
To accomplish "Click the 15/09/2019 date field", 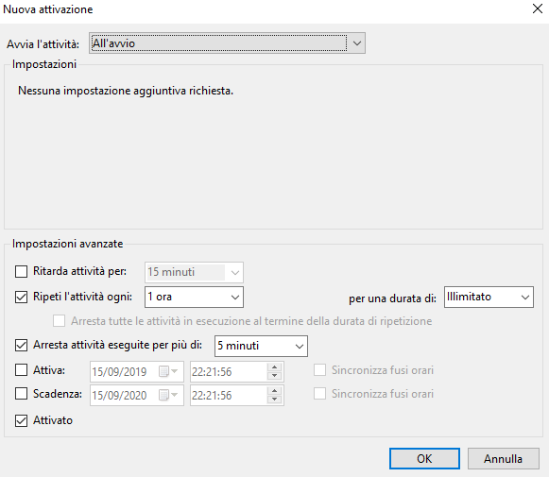I will point(137,371).
